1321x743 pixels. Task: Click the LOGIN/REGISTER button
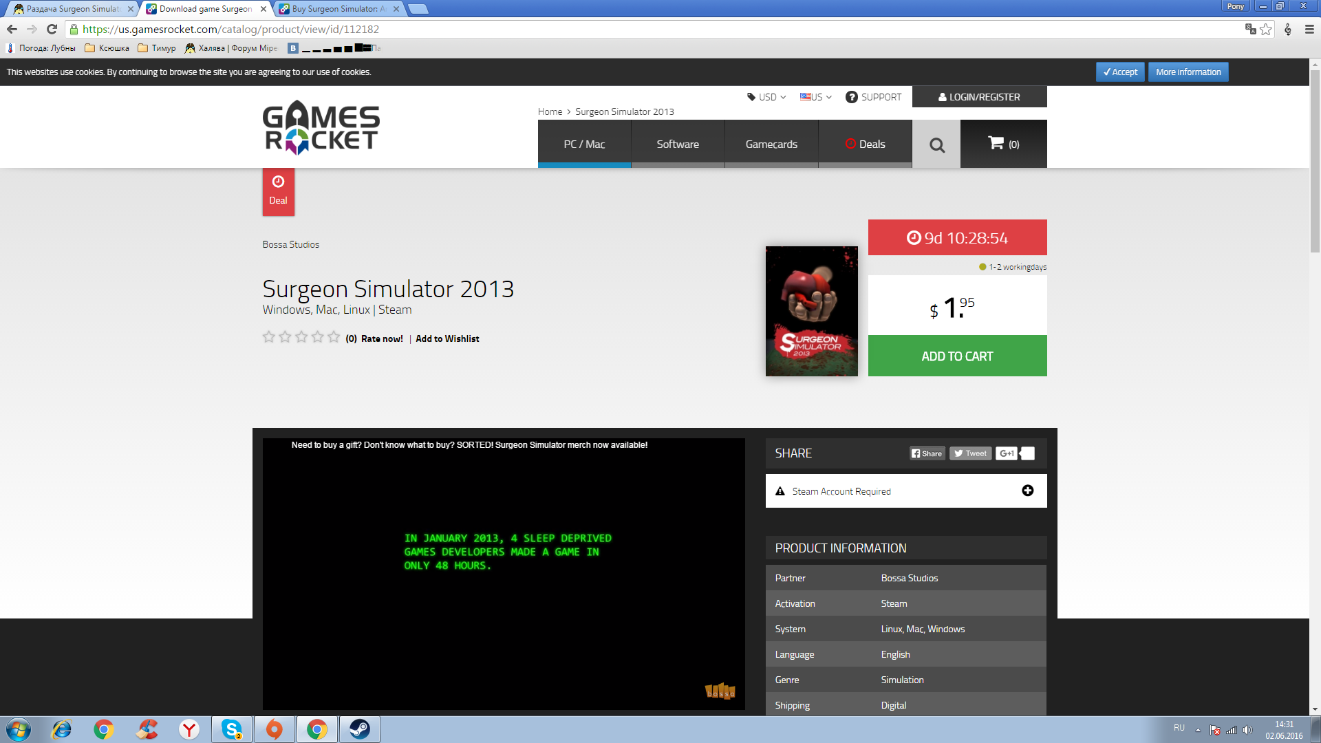979,97
